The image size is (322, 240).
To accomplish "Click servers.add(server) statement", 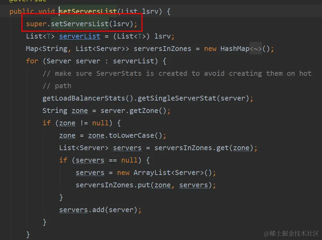I will coord(100,210).
